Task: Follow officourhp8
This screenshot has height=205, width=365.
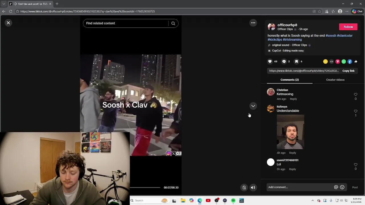Action: coord(348,27)
